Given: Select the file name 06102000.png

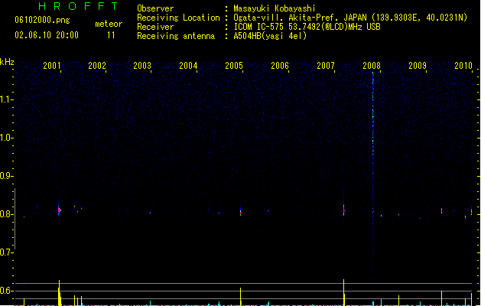Looking at the screenshot, I should click(x=42, y=20).
